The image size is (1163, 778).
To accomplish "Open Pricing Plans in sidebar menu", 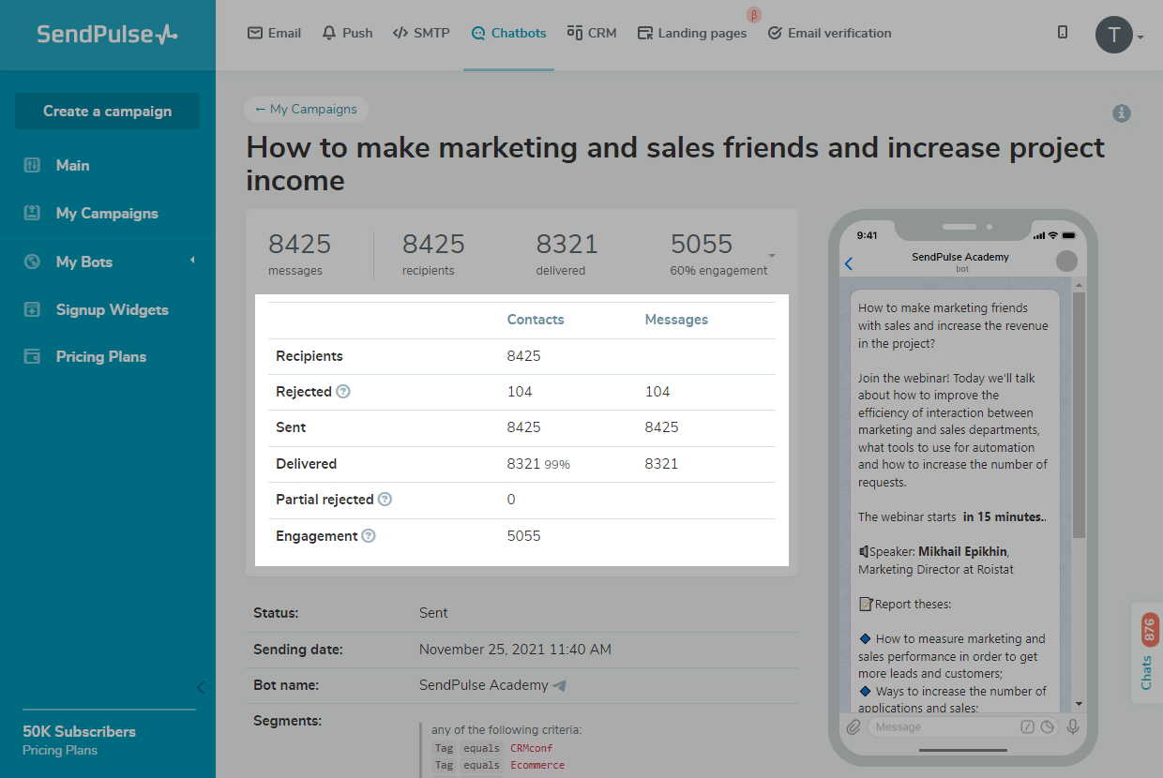I will point(101,356).
